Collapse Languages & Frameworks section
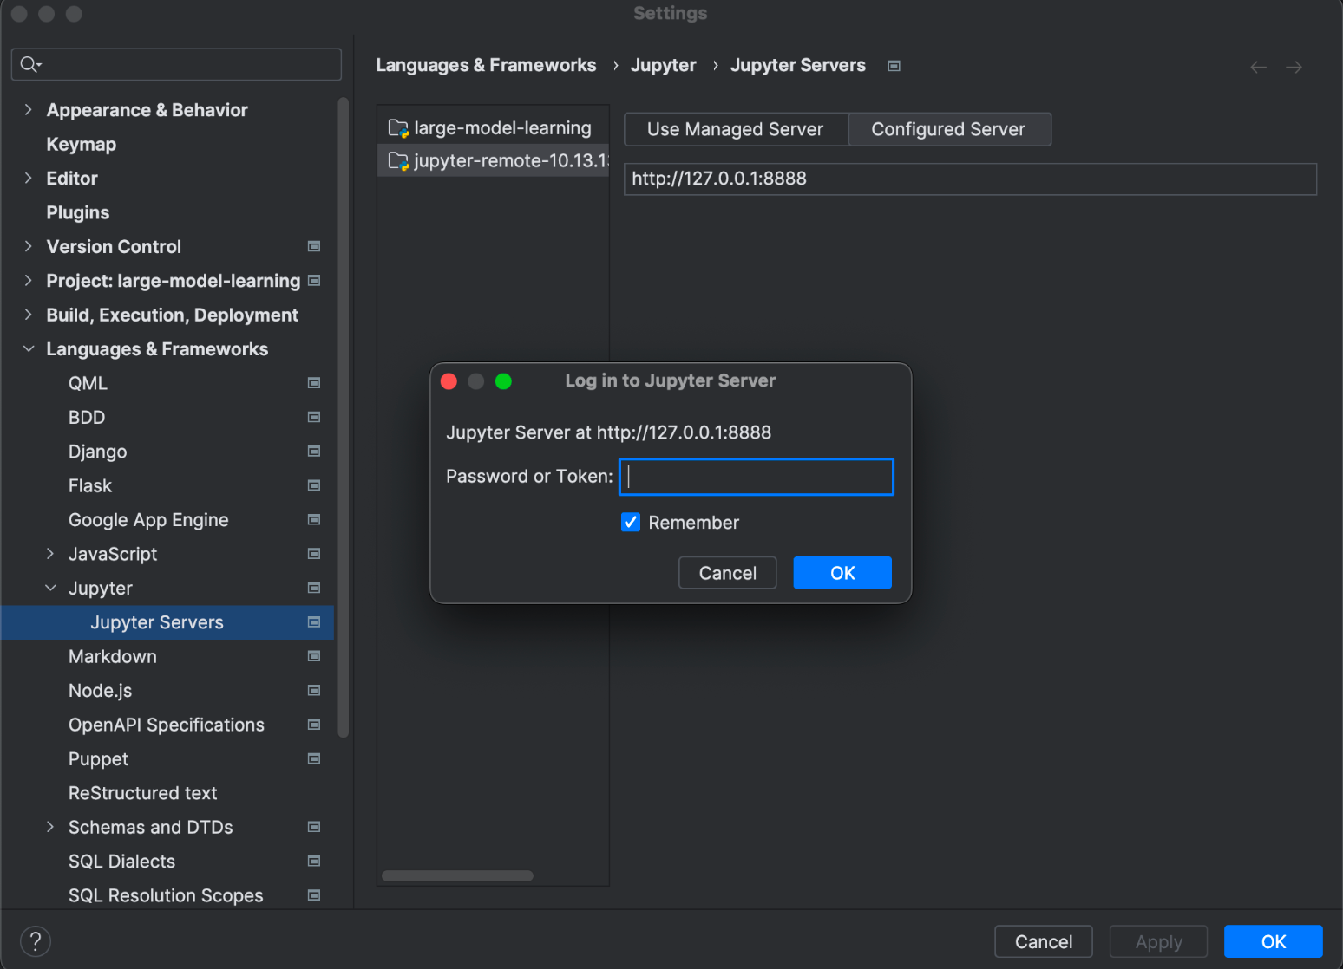Image resolution: width=1343 pixels, height=969 pixels. coord(29,349)
